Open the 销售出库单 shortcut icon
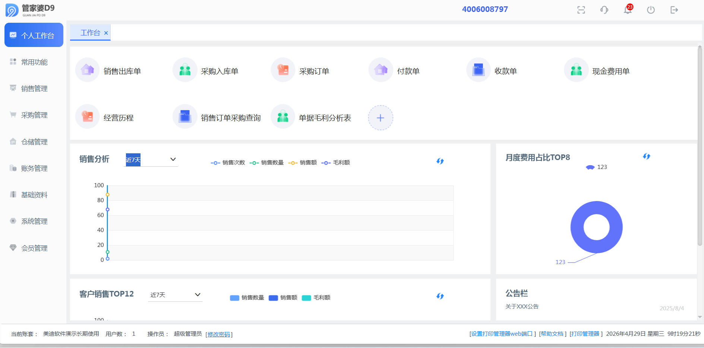The height and width of the screenshot is (348, 704). (87, 70)
